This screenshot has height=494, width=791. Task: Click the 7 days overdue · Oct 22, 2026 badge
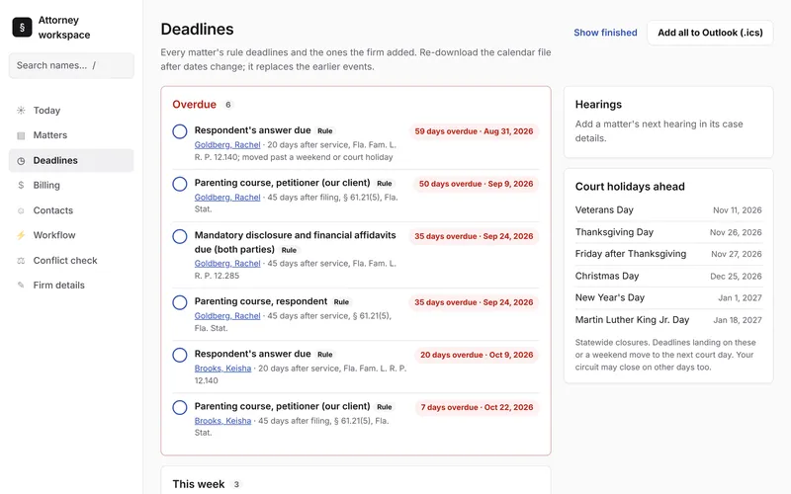[x=477, y=407]
